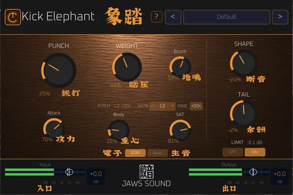The height and width of the screenshot is (195, 293).
Task: Select previous note with left NOTE arrow
Action: 152,106
